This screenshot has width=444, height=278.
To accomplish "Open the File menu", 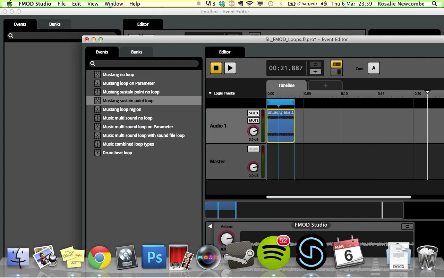I will click(61, 4).
